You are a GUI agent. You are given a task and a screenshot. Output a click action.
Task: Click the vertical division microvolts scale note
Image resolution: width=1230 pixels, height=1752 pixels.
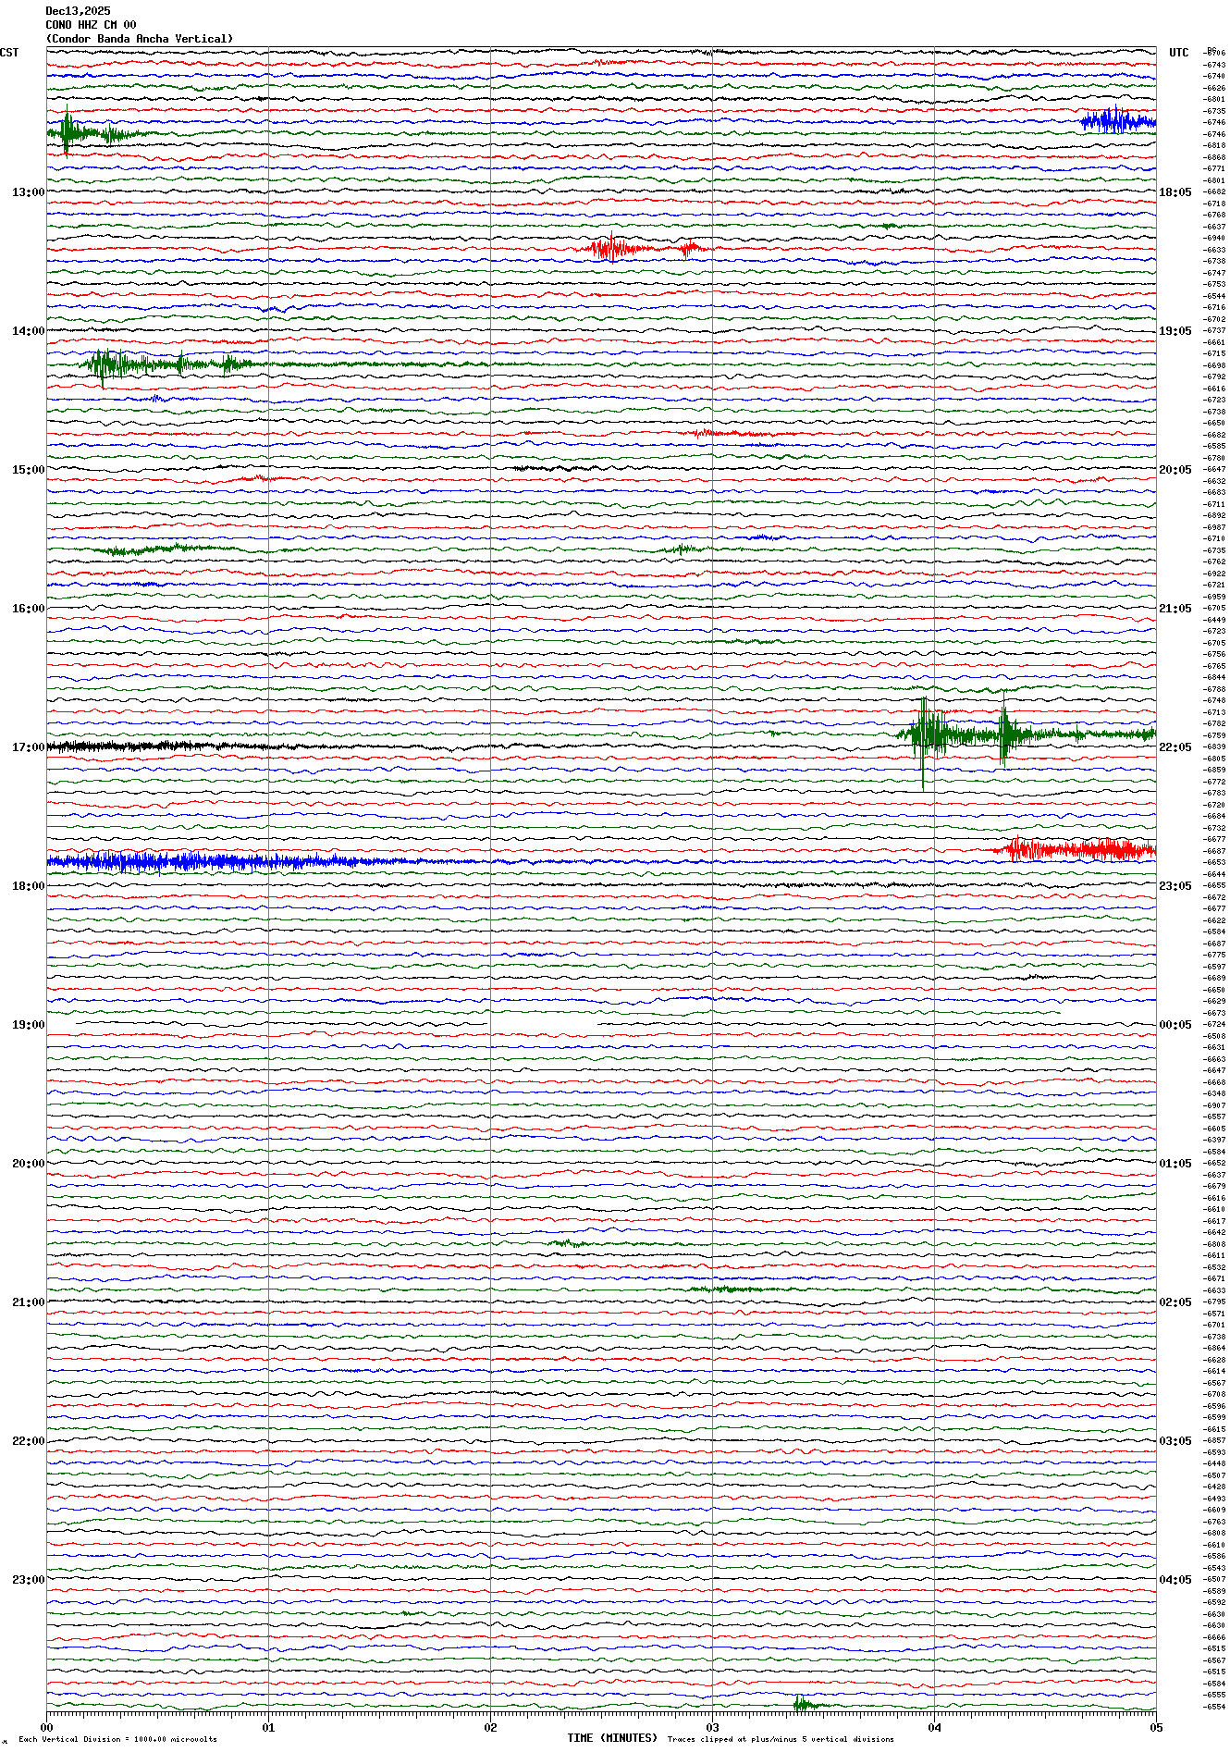(117, 1739)
